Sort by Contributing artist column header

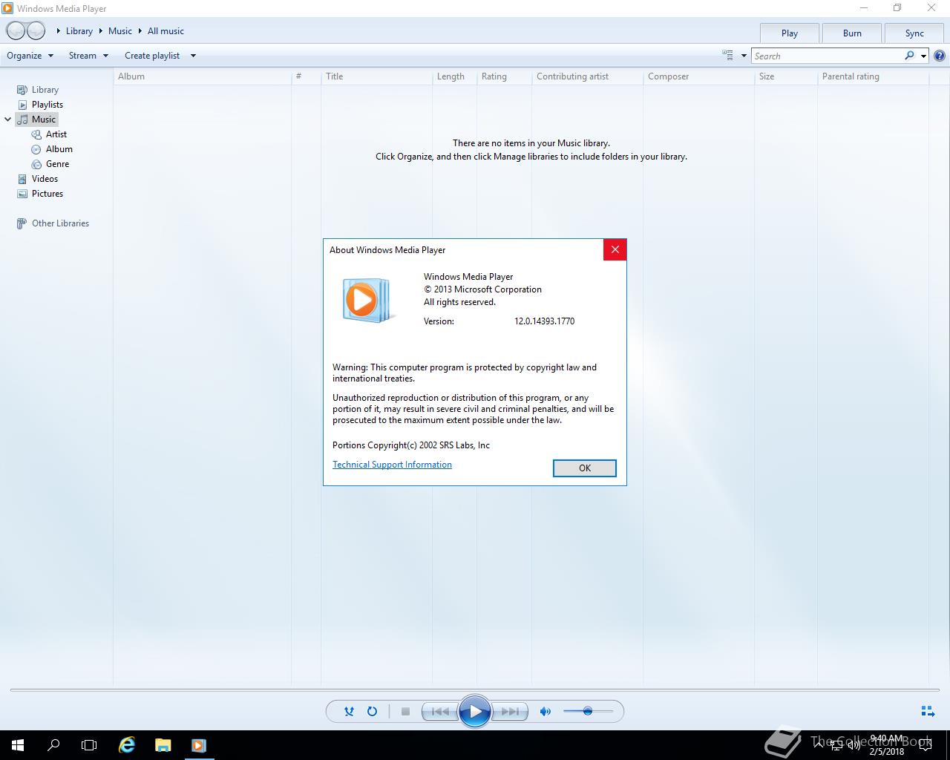tap(587, 76)
